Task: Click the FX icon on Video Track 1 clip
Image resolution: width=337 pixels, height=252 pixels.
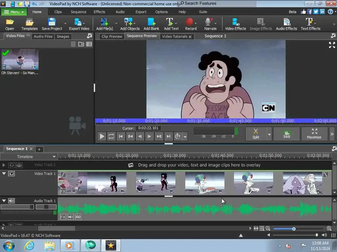Action: pyautogui.click(x=63, y=191)
